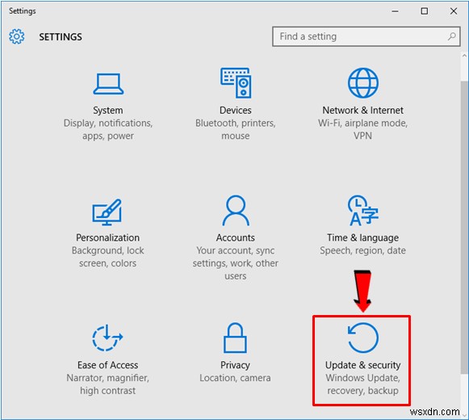Open the Devices keyboard and speaker icon
The height and width of the screenshot is (420, 469).
tap(236, 83)
